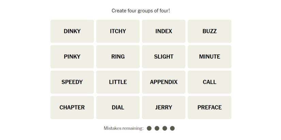
Task: Pick the JERRY tile
Action: (x=164, y=107)
